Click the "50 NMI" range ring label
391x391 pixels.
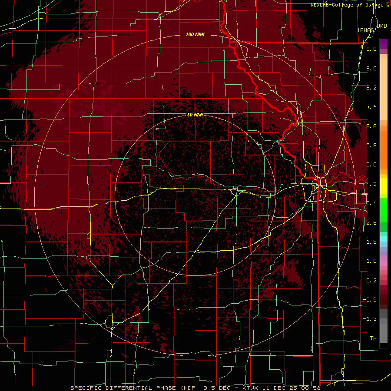pyautogui.click(x=195, y=115)
